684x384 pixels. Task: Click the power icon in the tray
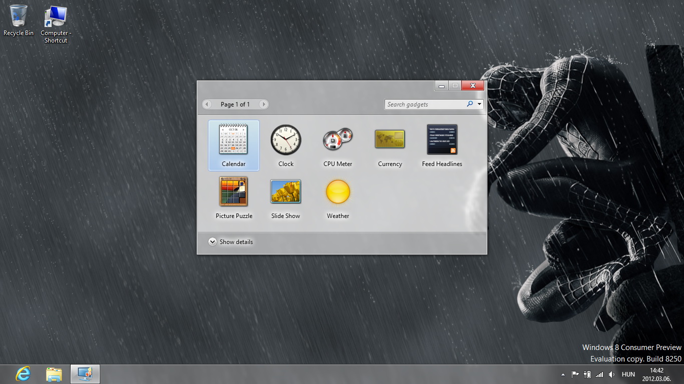click(587, 374)
